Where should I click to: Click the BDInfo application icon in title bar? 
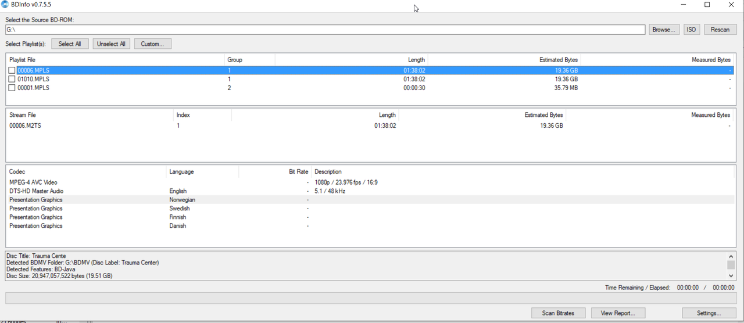(x=5, y=5)
